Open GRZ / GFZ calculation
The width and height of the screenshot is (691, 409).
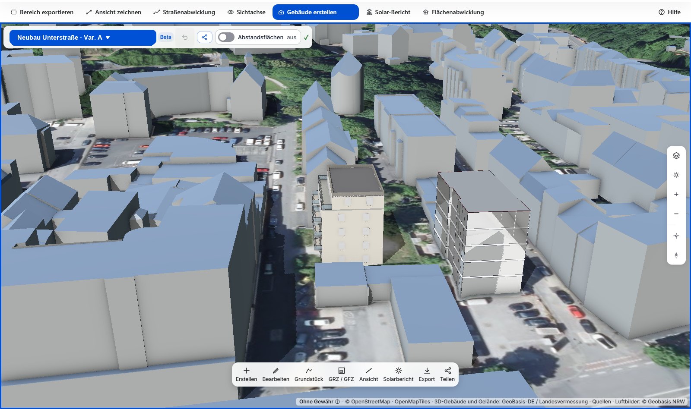(341, 374)
